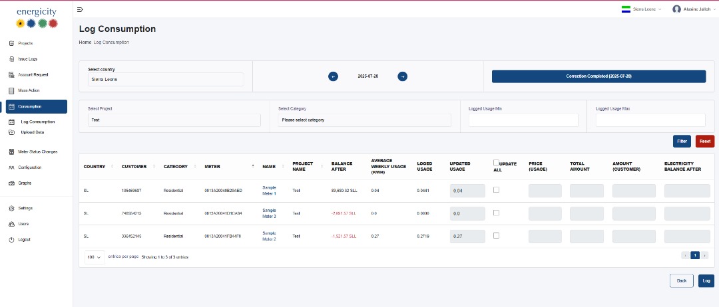Collapse sidebar with hamburger menu icon

click(x=80, y=9)
